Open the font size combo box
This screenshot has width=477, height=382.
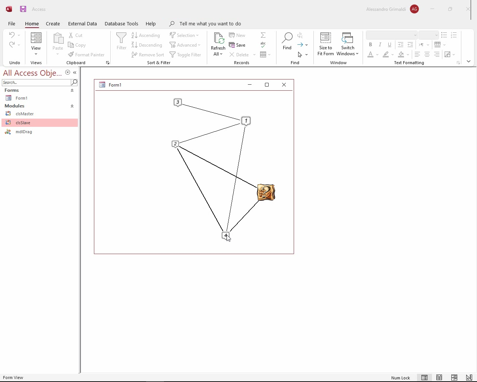point(429,35)
